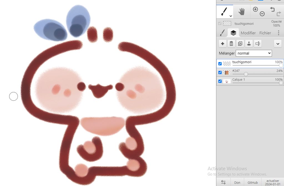Image resolution: width=284 pixels, height=186 pixels.
Task: Hide the tsuchigomori layer
Action: [x=220, y=64]
